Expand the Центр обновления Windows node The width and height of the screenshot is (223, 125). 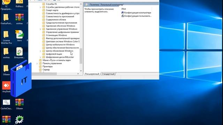tap(40, 51)
